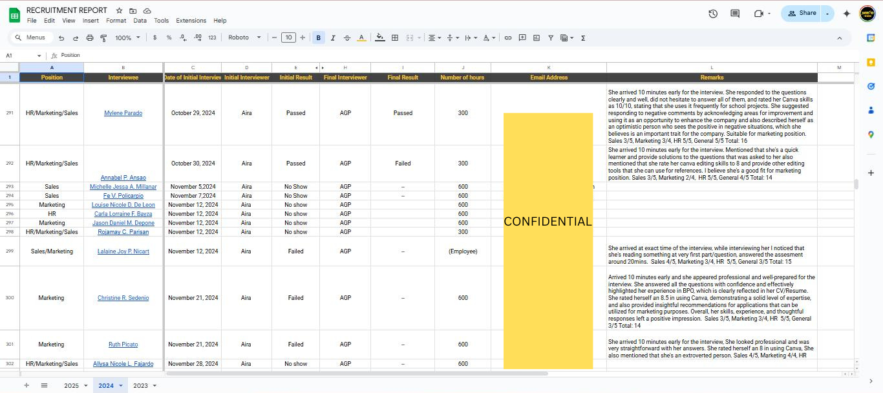Click the Insert chart icon
This screenshot has height=393, width=883.
click(537, 38)
